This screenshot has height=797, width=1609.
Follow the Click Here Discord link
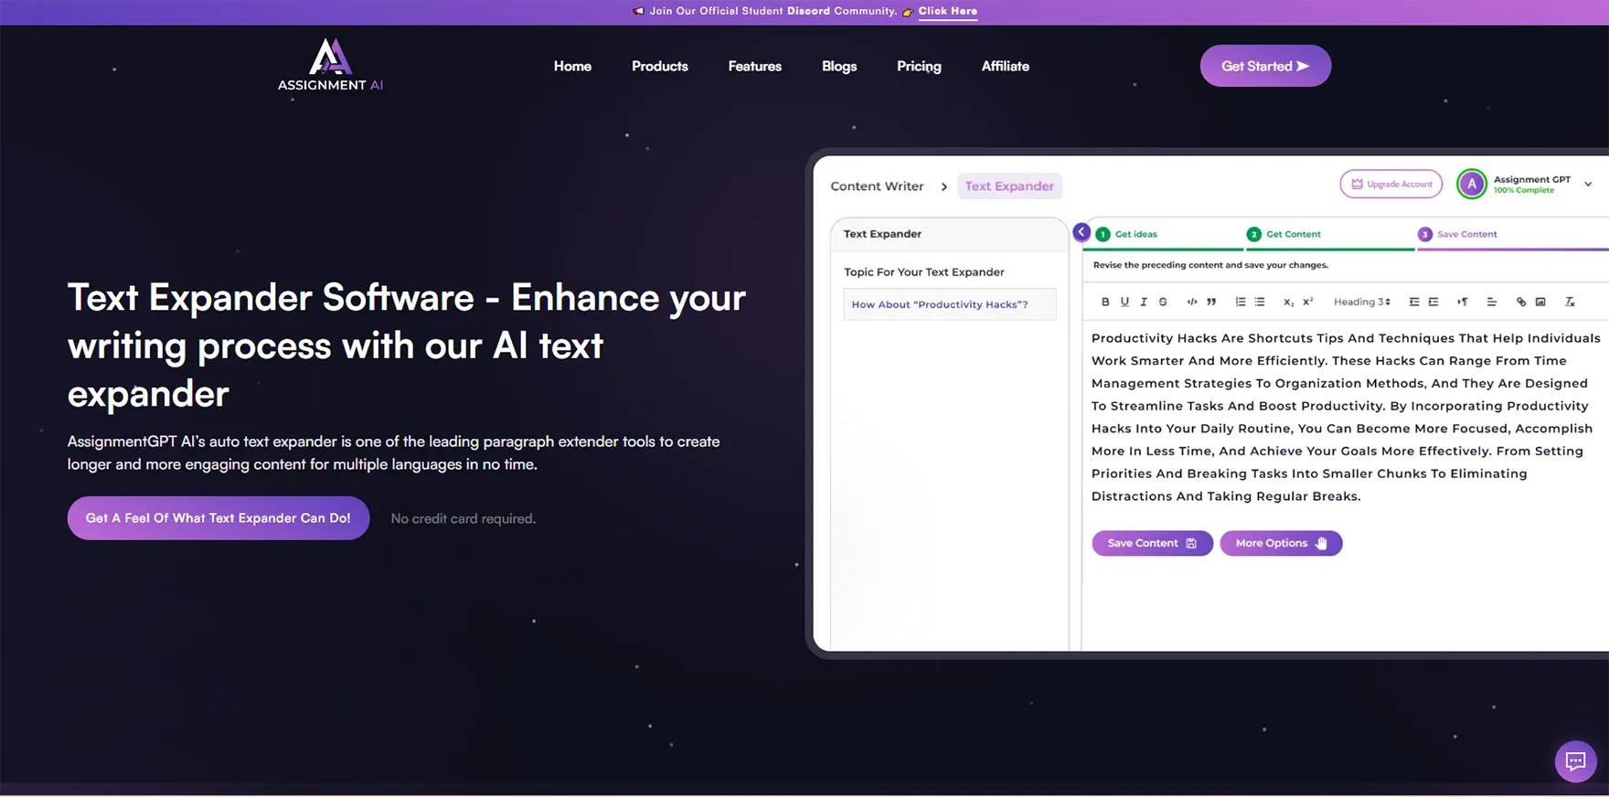click(947, 11)
